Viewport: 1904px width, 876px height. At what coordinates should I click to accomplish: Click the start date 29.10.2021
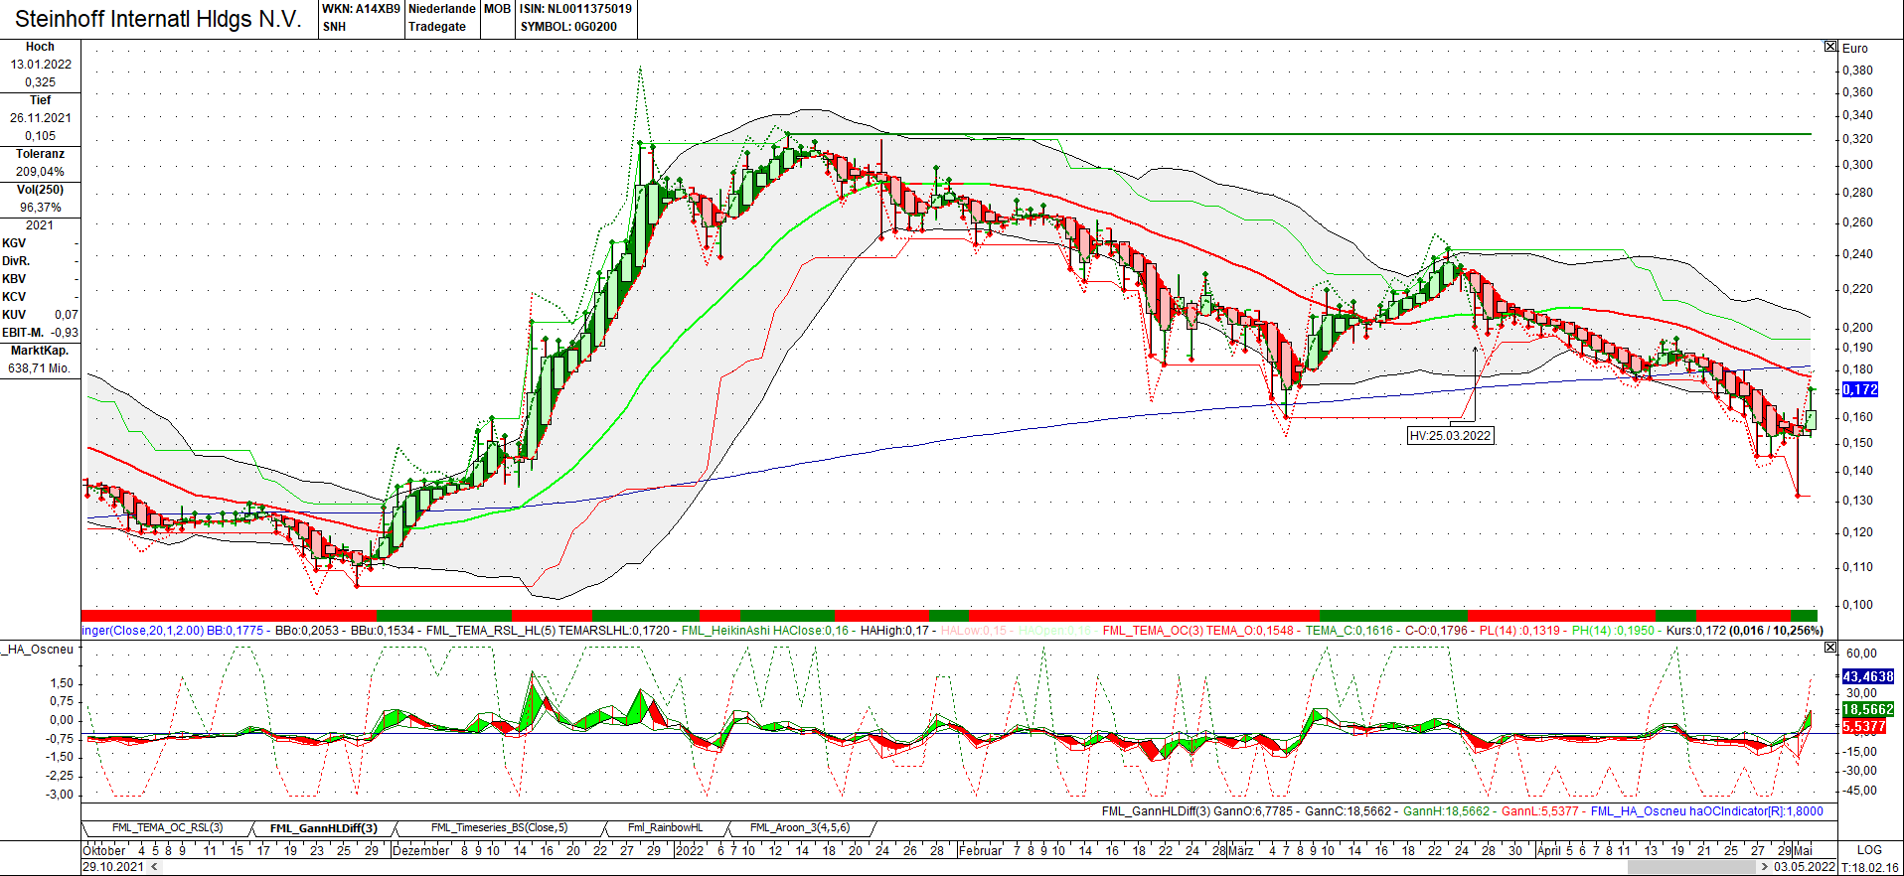[113, 867]
